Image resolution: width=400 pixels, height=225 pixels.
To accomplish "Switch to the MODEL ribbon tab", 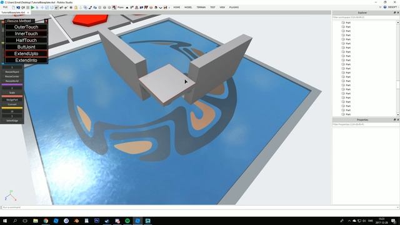I will [x=188, y=7].
